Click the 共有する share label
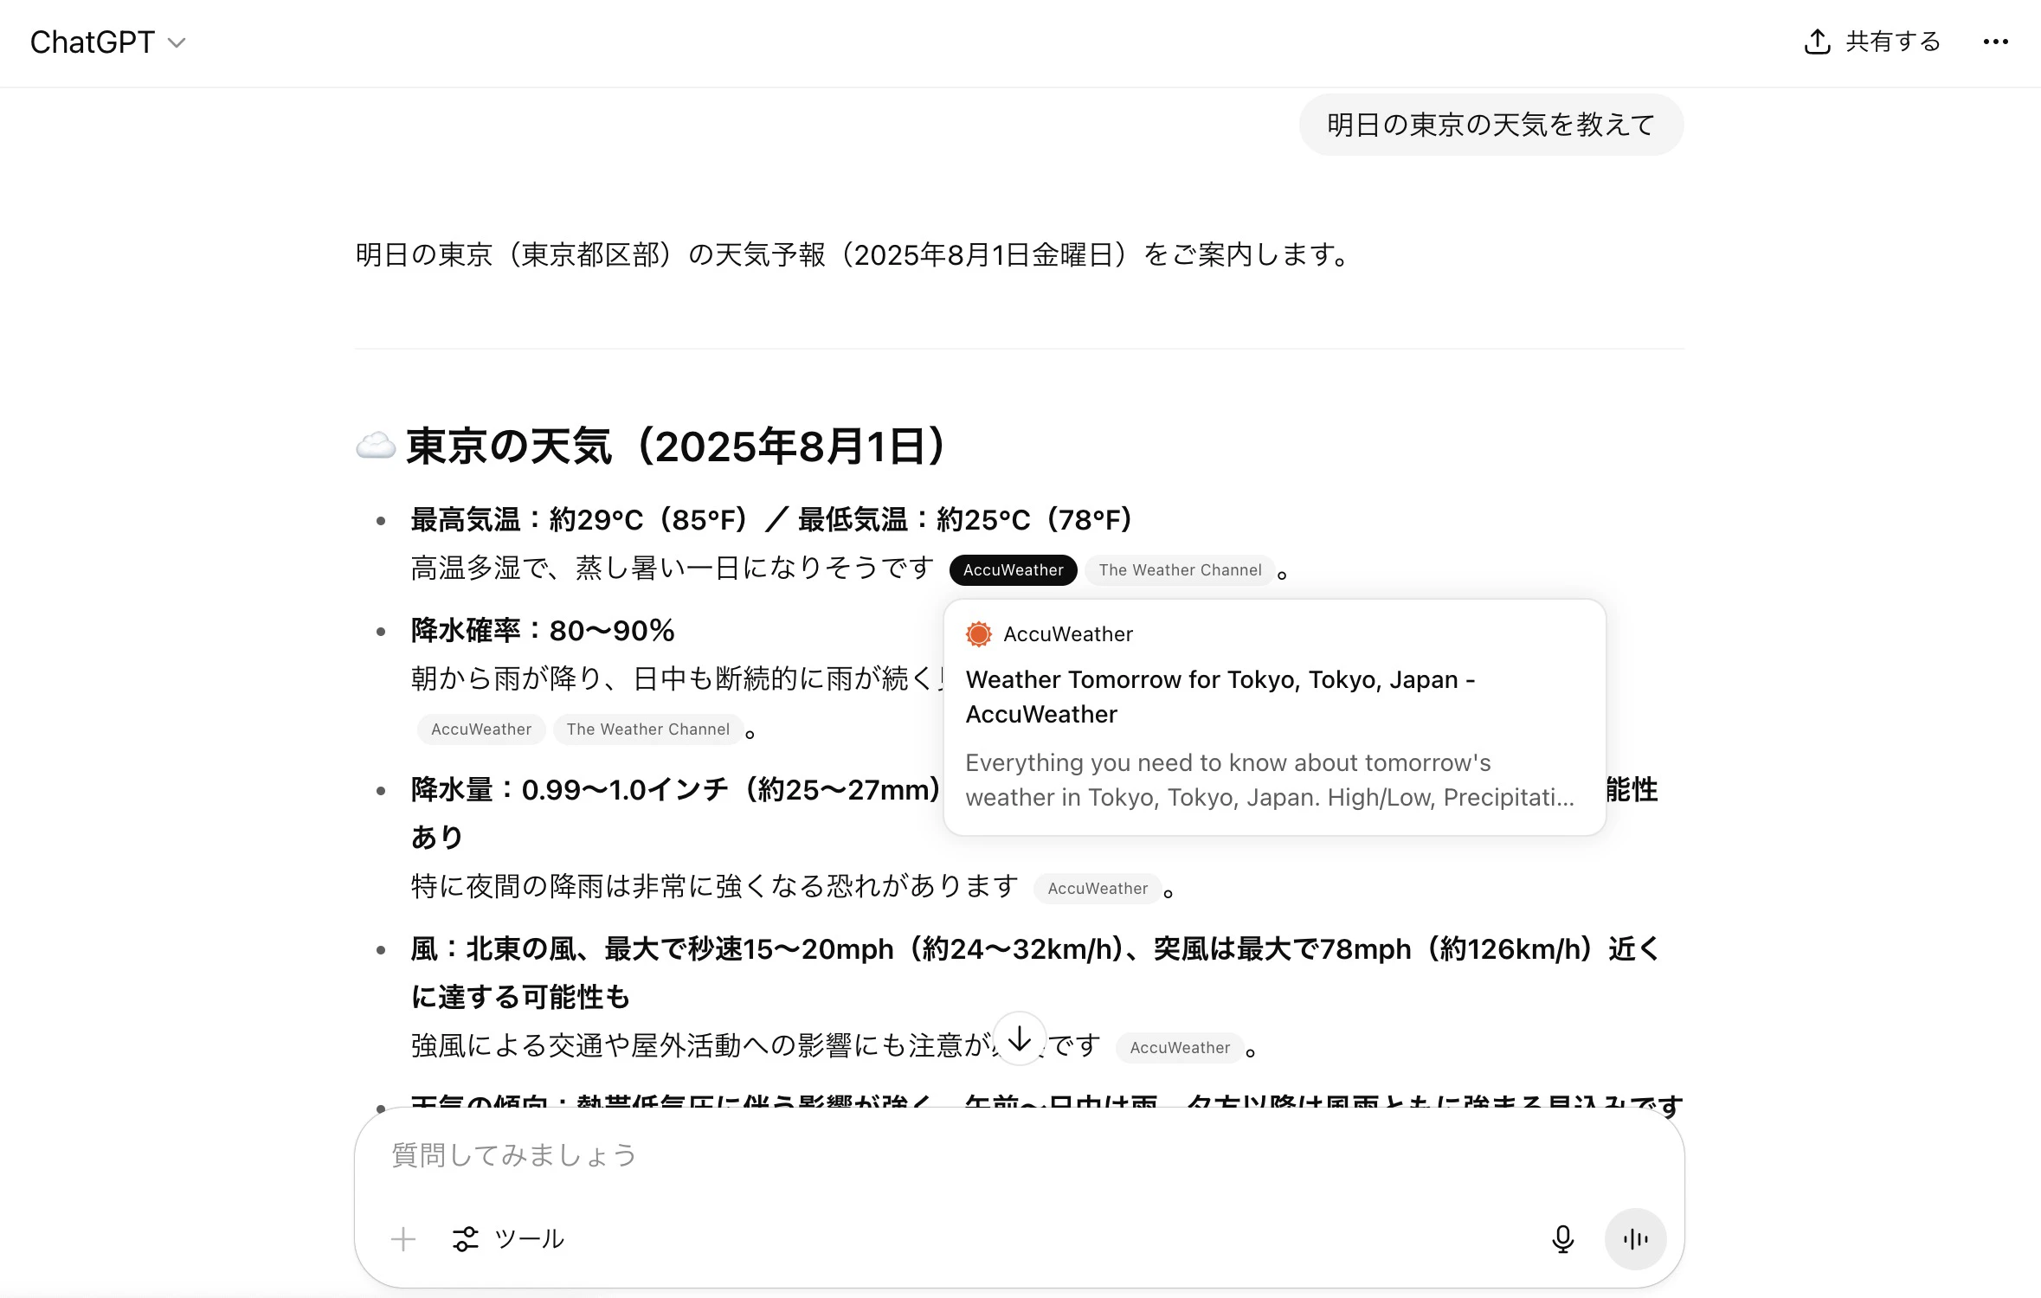Image resolution: width=2041 pixels, height=1298 pixels. coord(1893,42)
